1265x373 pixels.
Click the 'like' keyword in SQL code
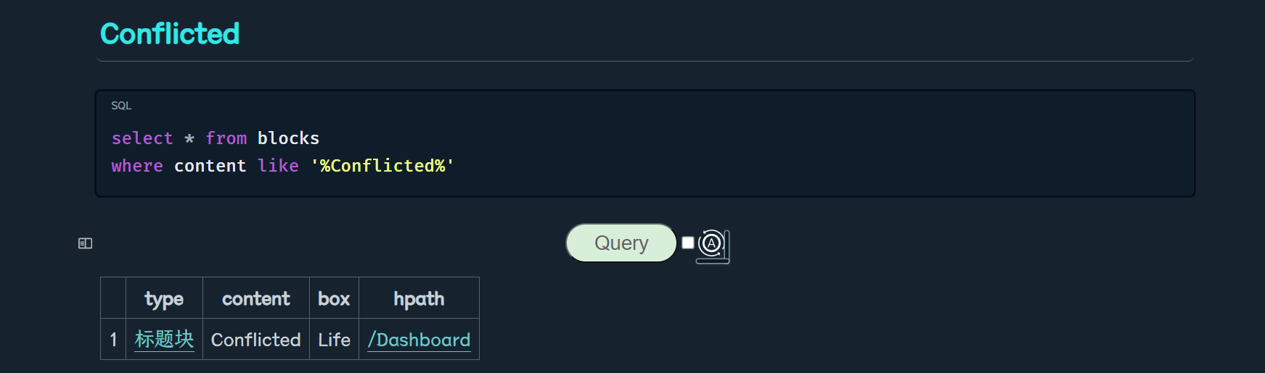point(278,166)
